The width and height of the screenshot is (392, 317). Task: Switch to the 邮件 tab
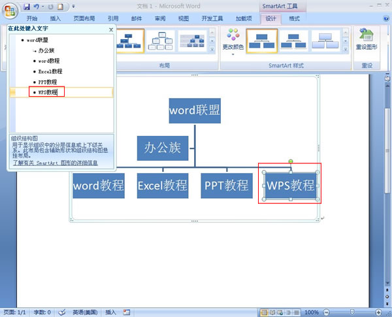pyautogui.click(x=137, y=18)
